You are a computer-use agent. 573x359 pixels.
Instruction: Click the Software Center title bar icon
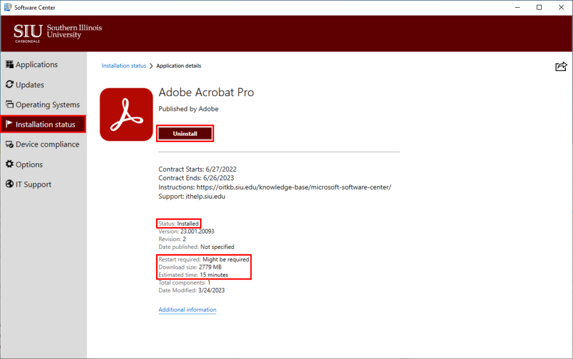click(x=6, y=7)
